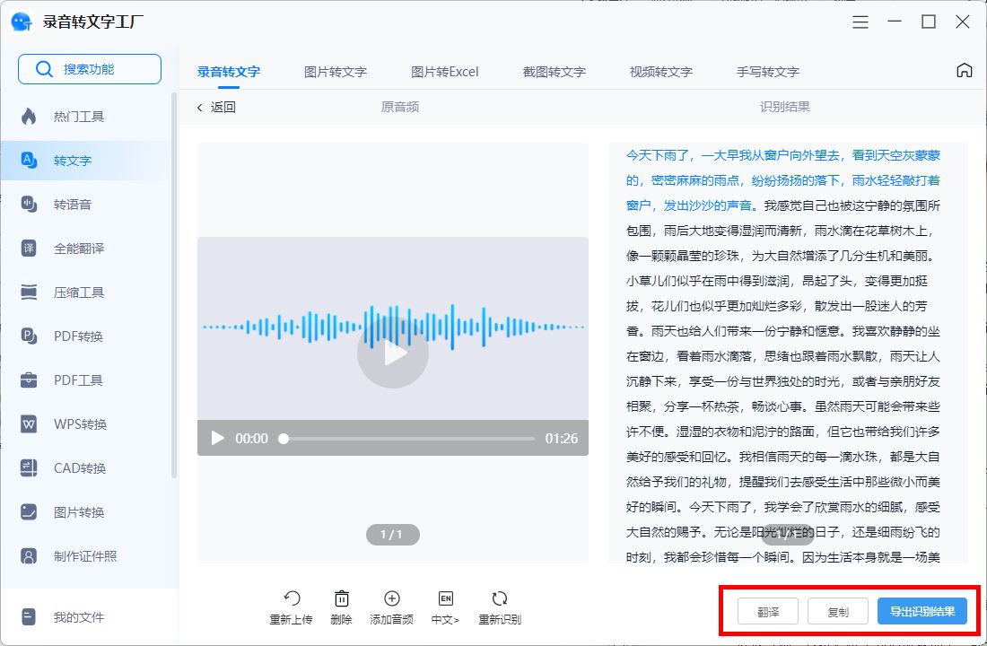This screenshot has width=987, height=646.
Task: Click small play button beside 00:00
Action: click(x=218, y=438)
